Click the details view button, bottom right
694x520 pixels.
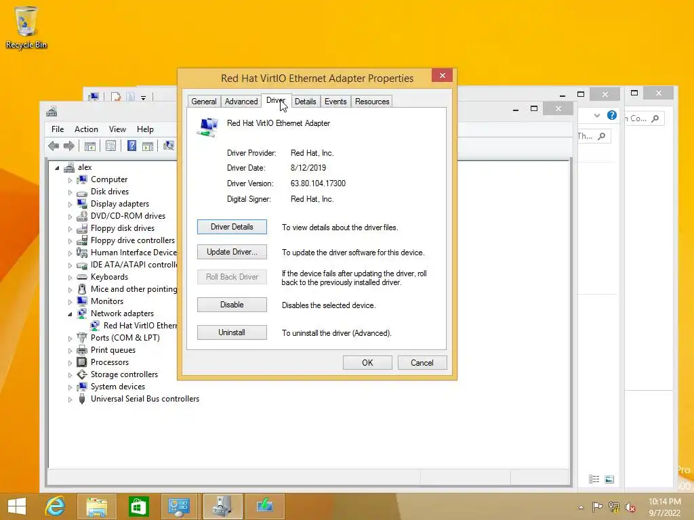594,479
